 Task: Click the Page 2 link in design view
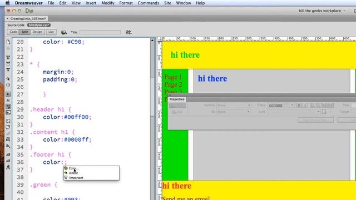click(173, 84)
